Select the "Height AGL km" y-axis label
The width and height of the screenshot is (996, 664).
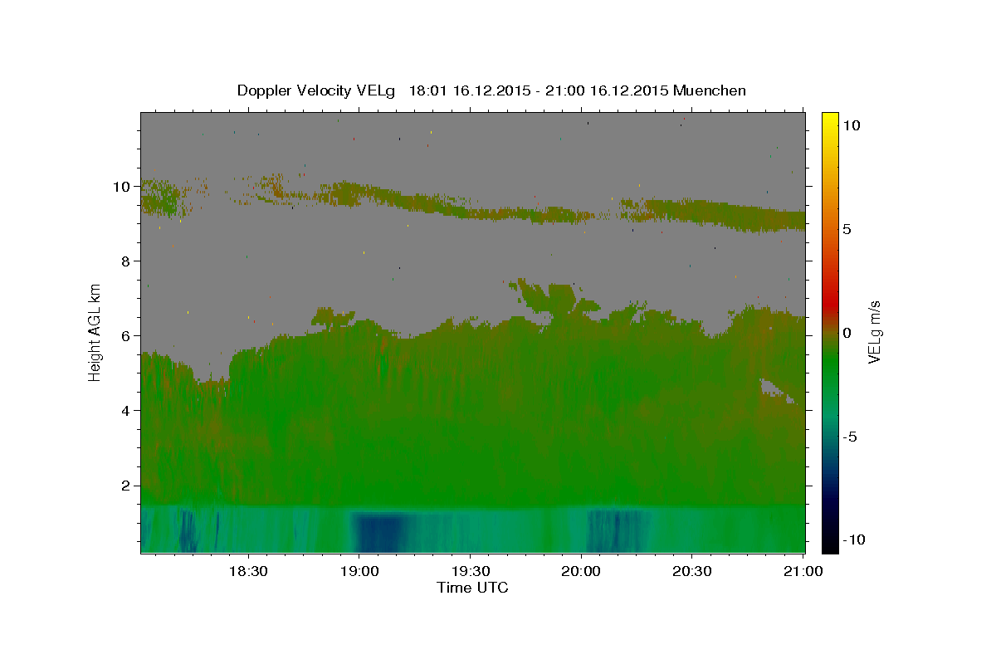point(95,332)
